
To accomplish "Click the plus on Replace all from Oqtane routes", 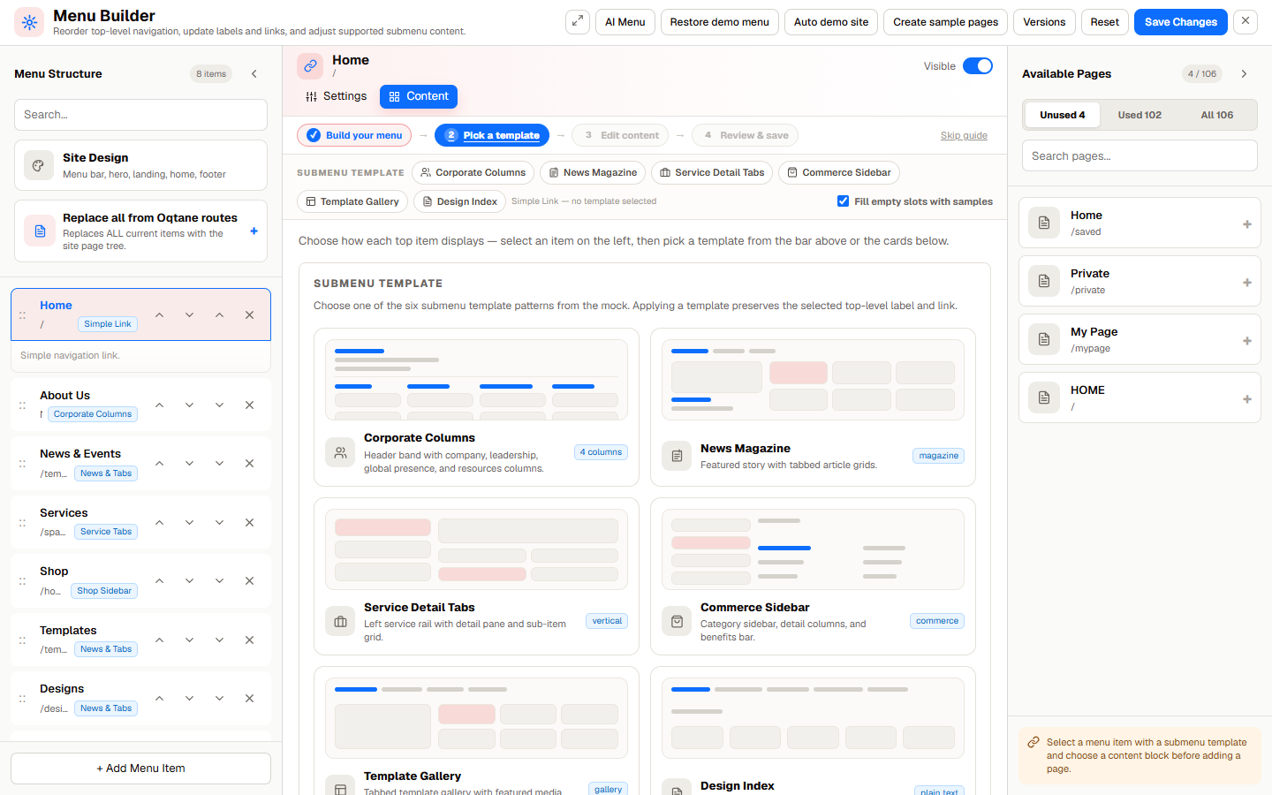I will tap(254, 231).
